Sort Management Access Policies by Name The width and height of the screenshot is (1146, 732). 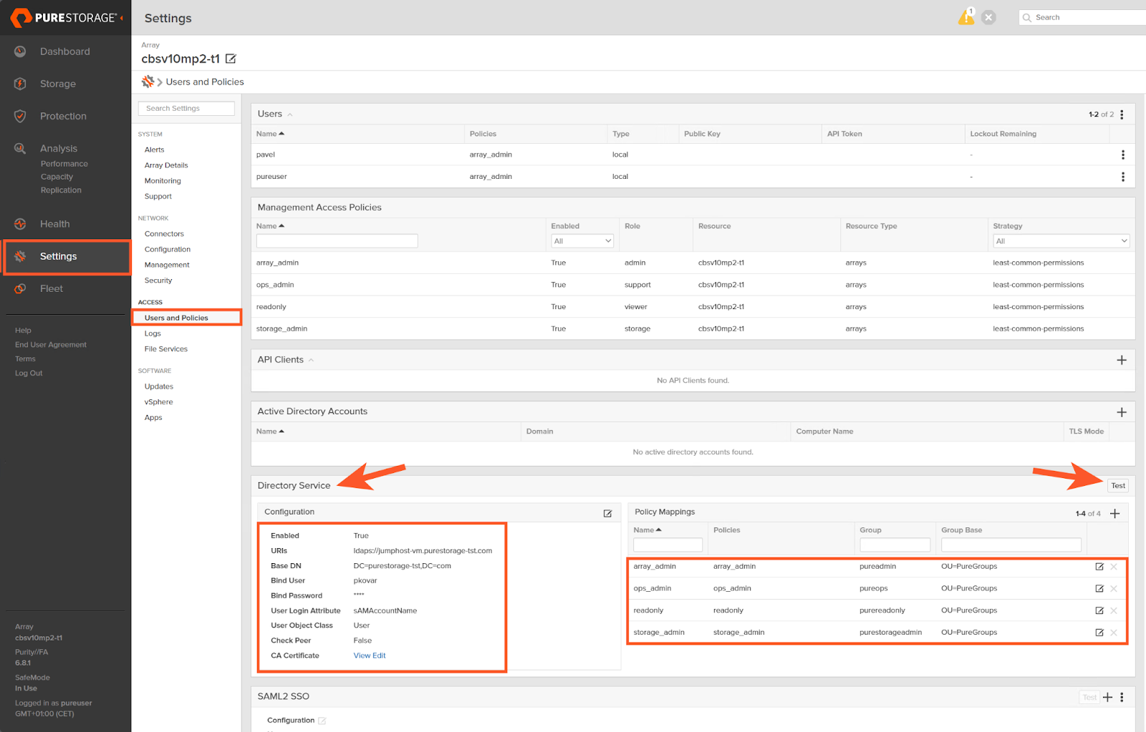(270, 226)
